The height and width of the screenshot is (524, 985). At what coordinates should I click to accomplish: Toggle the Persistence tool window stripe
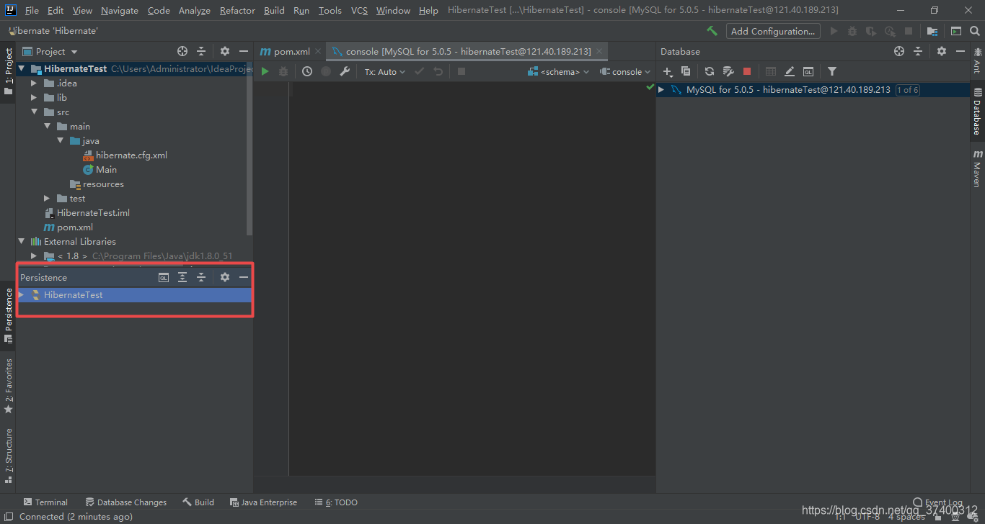pyautogui.click(x=8, y=315)
